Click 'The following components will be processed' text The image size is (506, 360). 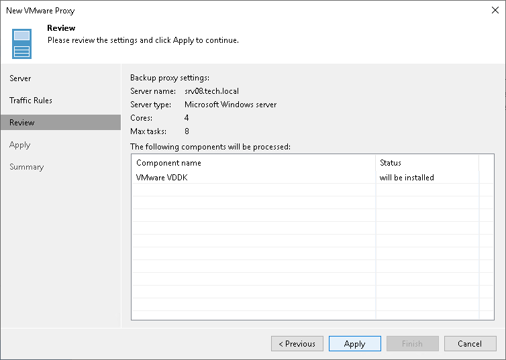click(210, 147)
